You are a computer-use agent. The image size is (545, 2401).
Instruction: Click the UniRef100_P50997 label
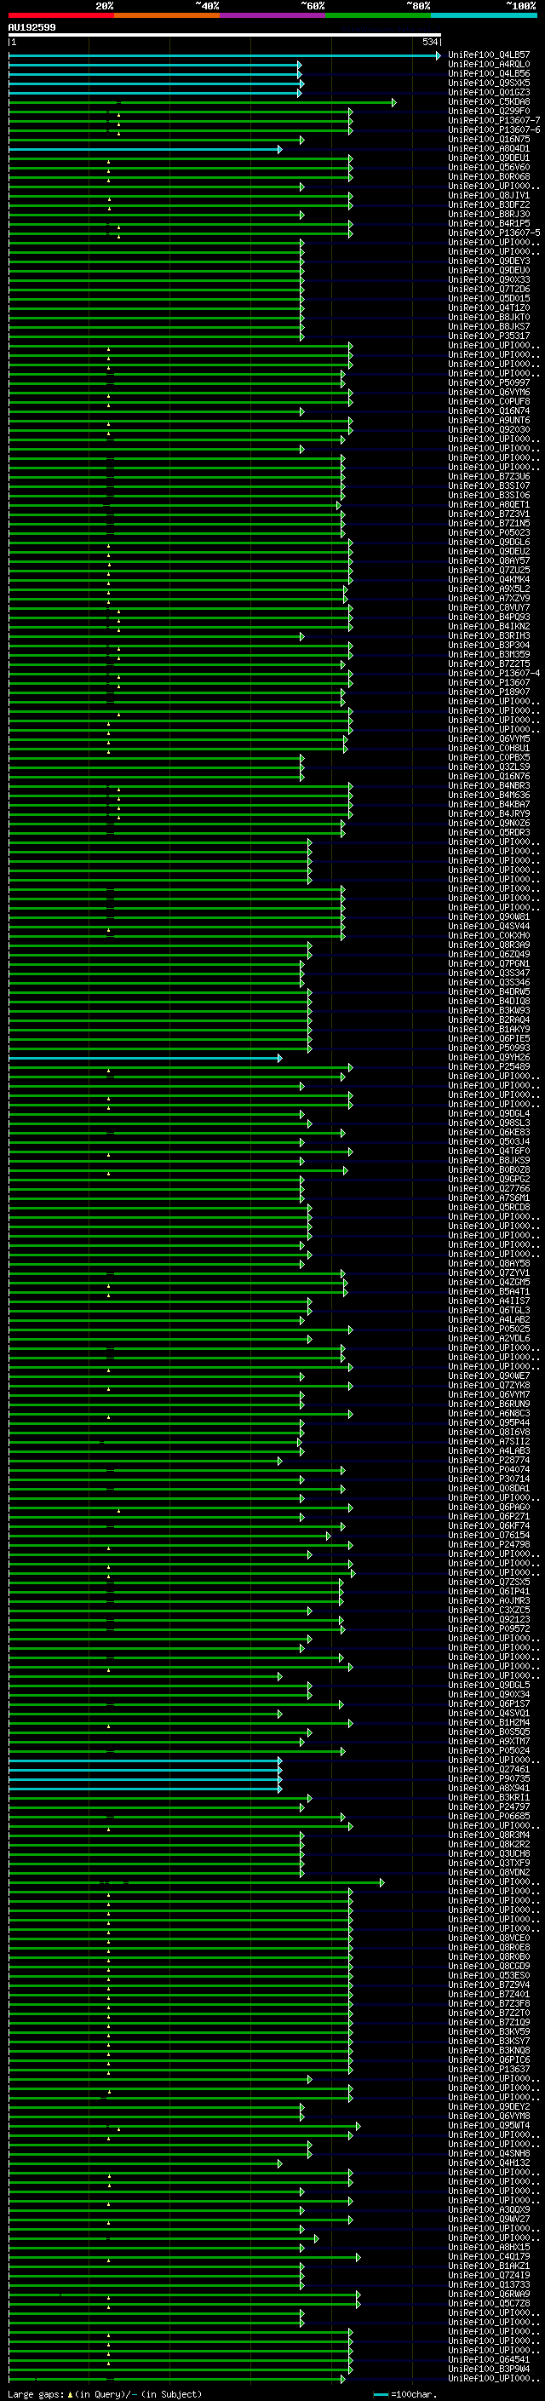(489, 383)
